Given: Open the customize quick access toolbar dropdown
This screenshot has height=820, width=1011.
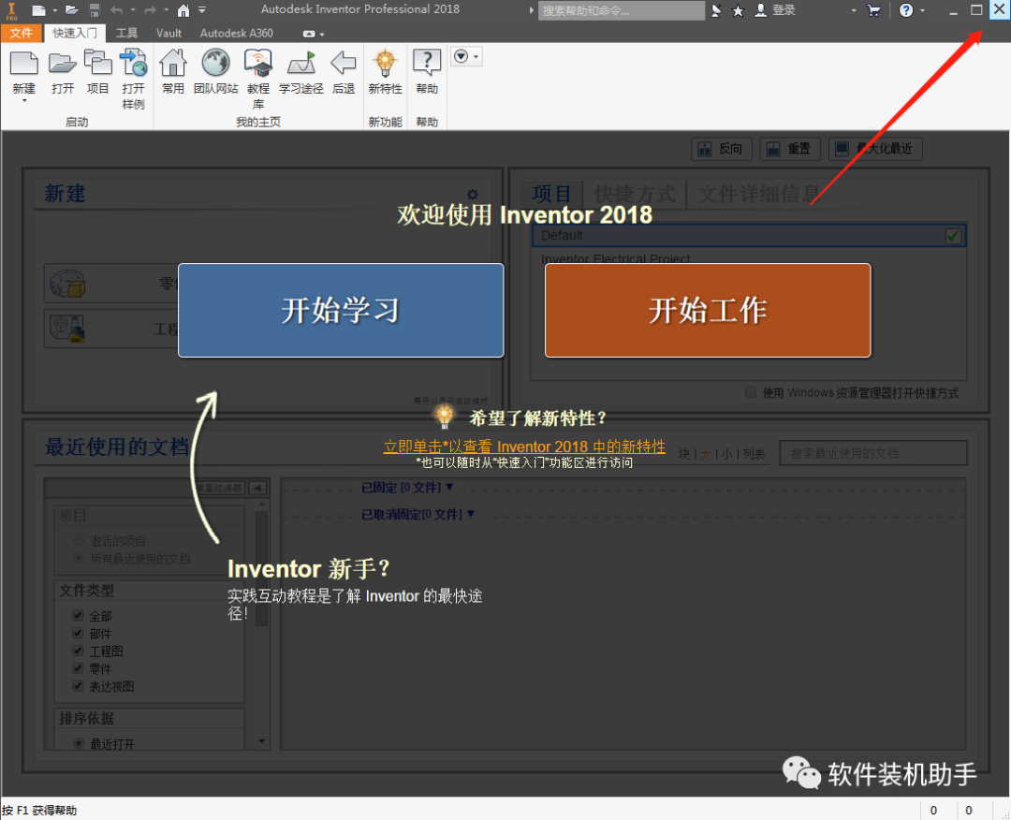Looking at the screenshot, I should [202, 10].
